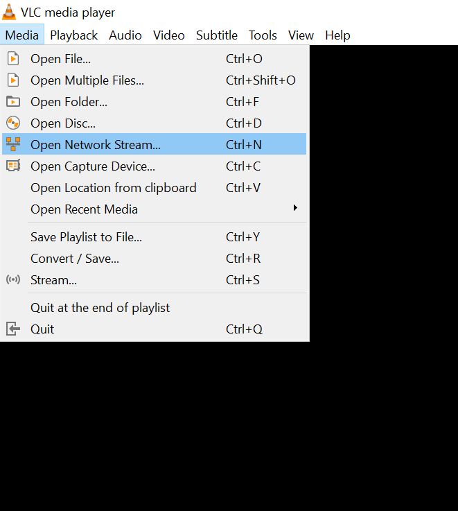Click the Open Capture Device icon
The width and height of the screenshot is (458, 511).
[12, 166]
